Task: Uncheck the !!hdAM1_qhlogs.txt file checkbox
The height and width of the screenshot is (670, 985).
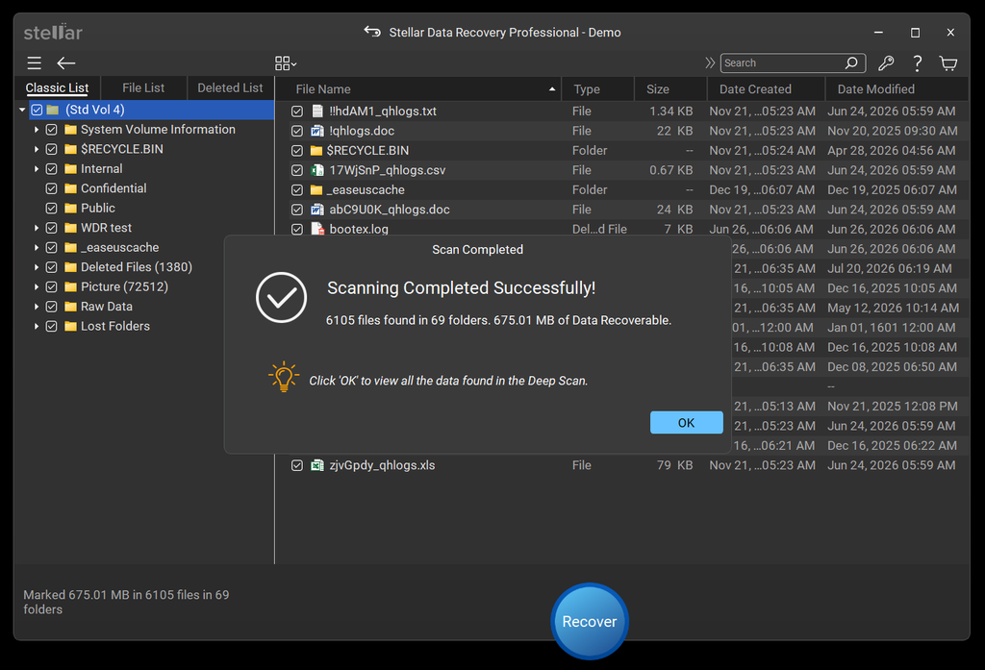Action: click(297, 112)
